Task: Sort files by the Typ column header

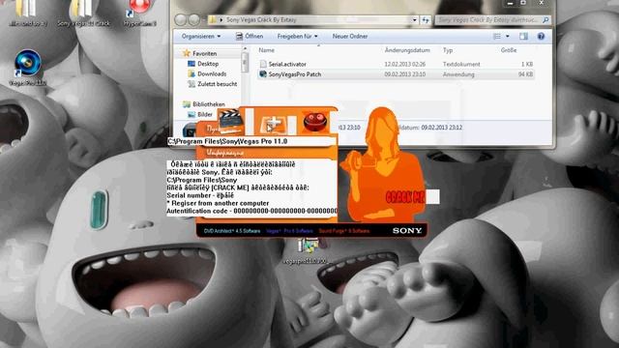Action: pyautogui.click(x=448, y=50)
